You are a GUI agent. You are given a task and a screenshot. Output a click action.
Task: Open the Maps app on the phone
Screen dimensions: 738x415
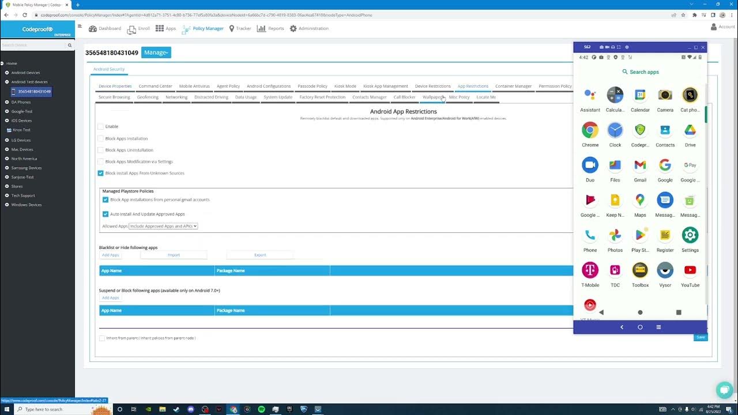[x=640, y=201]
